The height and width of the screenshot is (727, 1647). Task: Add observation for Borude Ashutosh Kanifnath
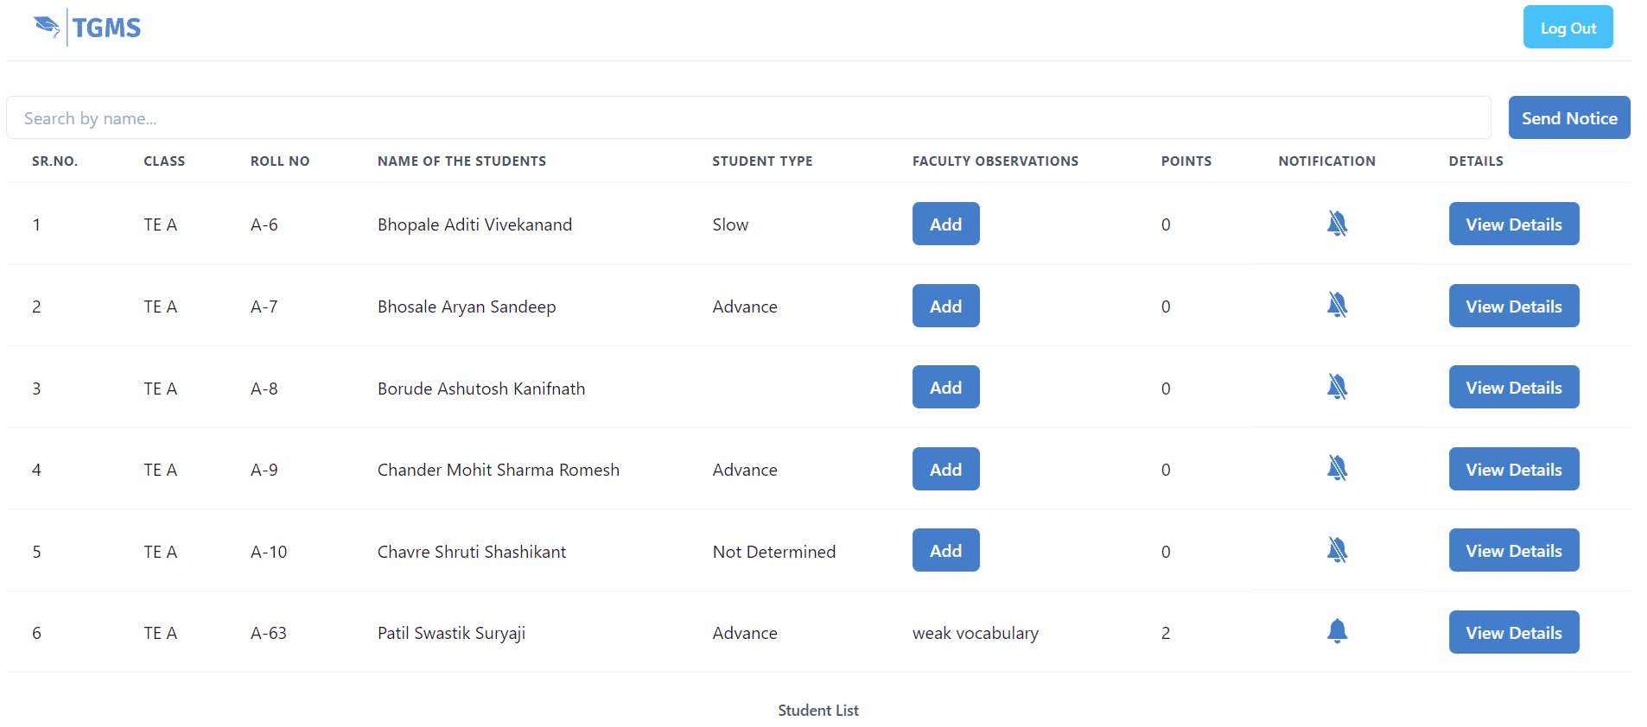pyautogui.click(x=945, y=387)
